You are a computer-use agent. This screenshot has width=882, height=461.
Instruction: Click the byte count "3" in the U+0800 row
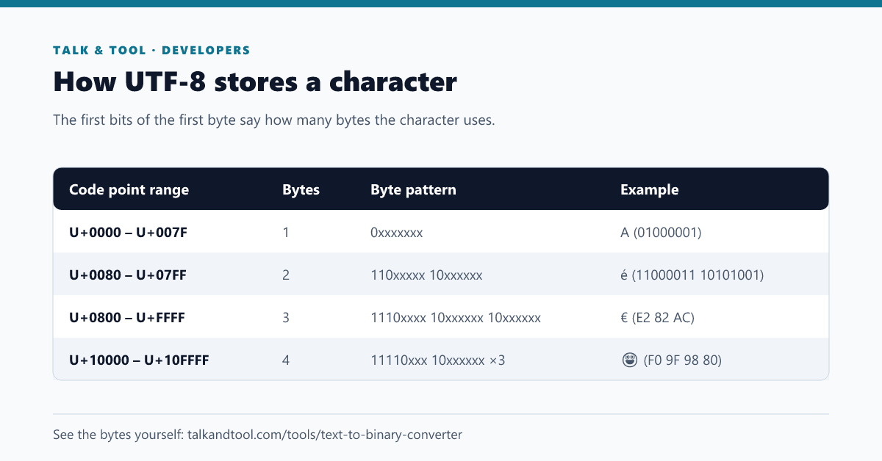286,318
